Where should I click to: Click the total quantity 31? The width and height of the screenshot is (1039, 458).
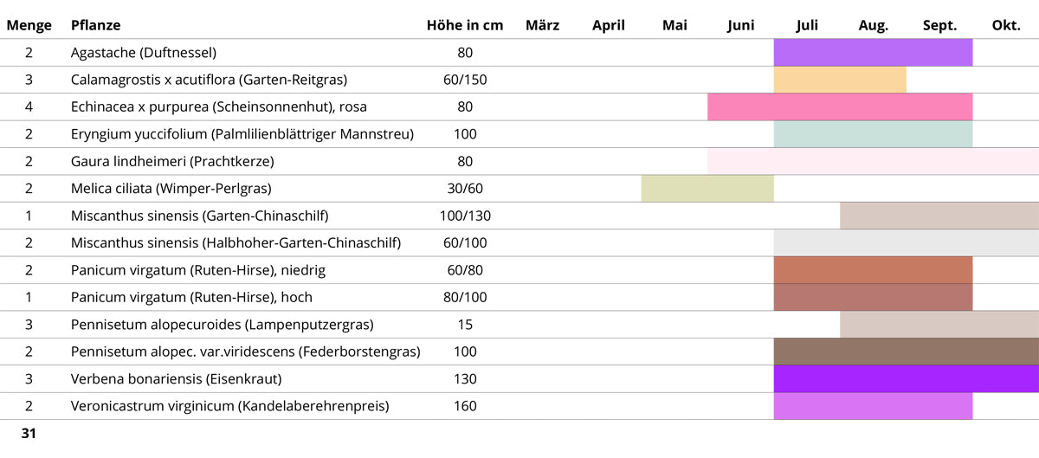tap(29, 433)
